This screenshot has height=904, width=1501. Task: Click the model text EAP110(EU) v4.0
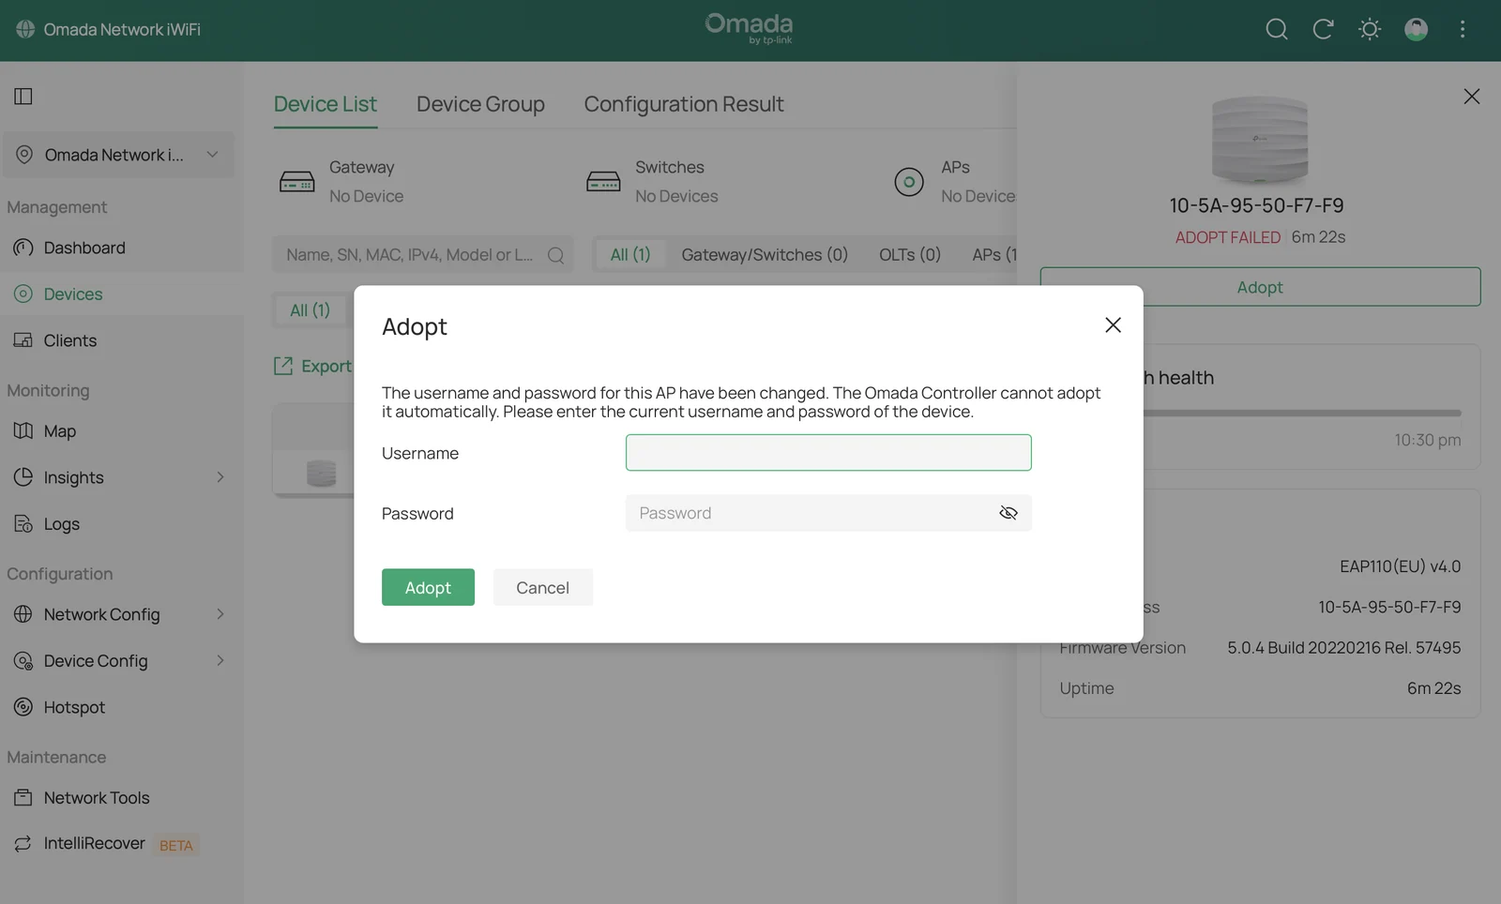1400,566
